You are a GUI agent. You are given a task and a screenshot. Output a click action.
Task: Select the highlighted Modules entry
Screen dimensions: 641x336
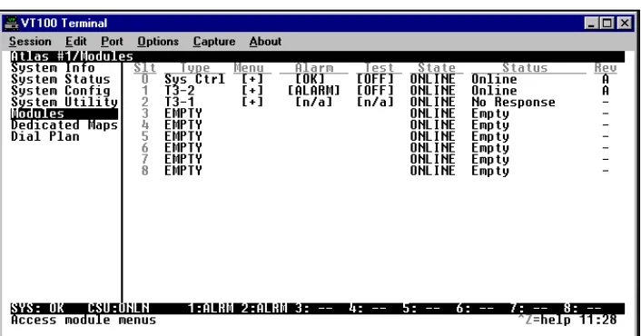[x=64, y=114]
